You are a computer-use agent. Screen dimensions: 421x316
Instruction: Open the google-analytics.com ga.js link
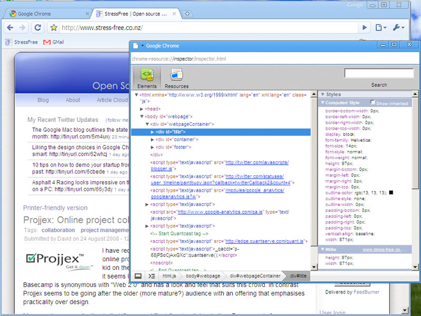220,212
